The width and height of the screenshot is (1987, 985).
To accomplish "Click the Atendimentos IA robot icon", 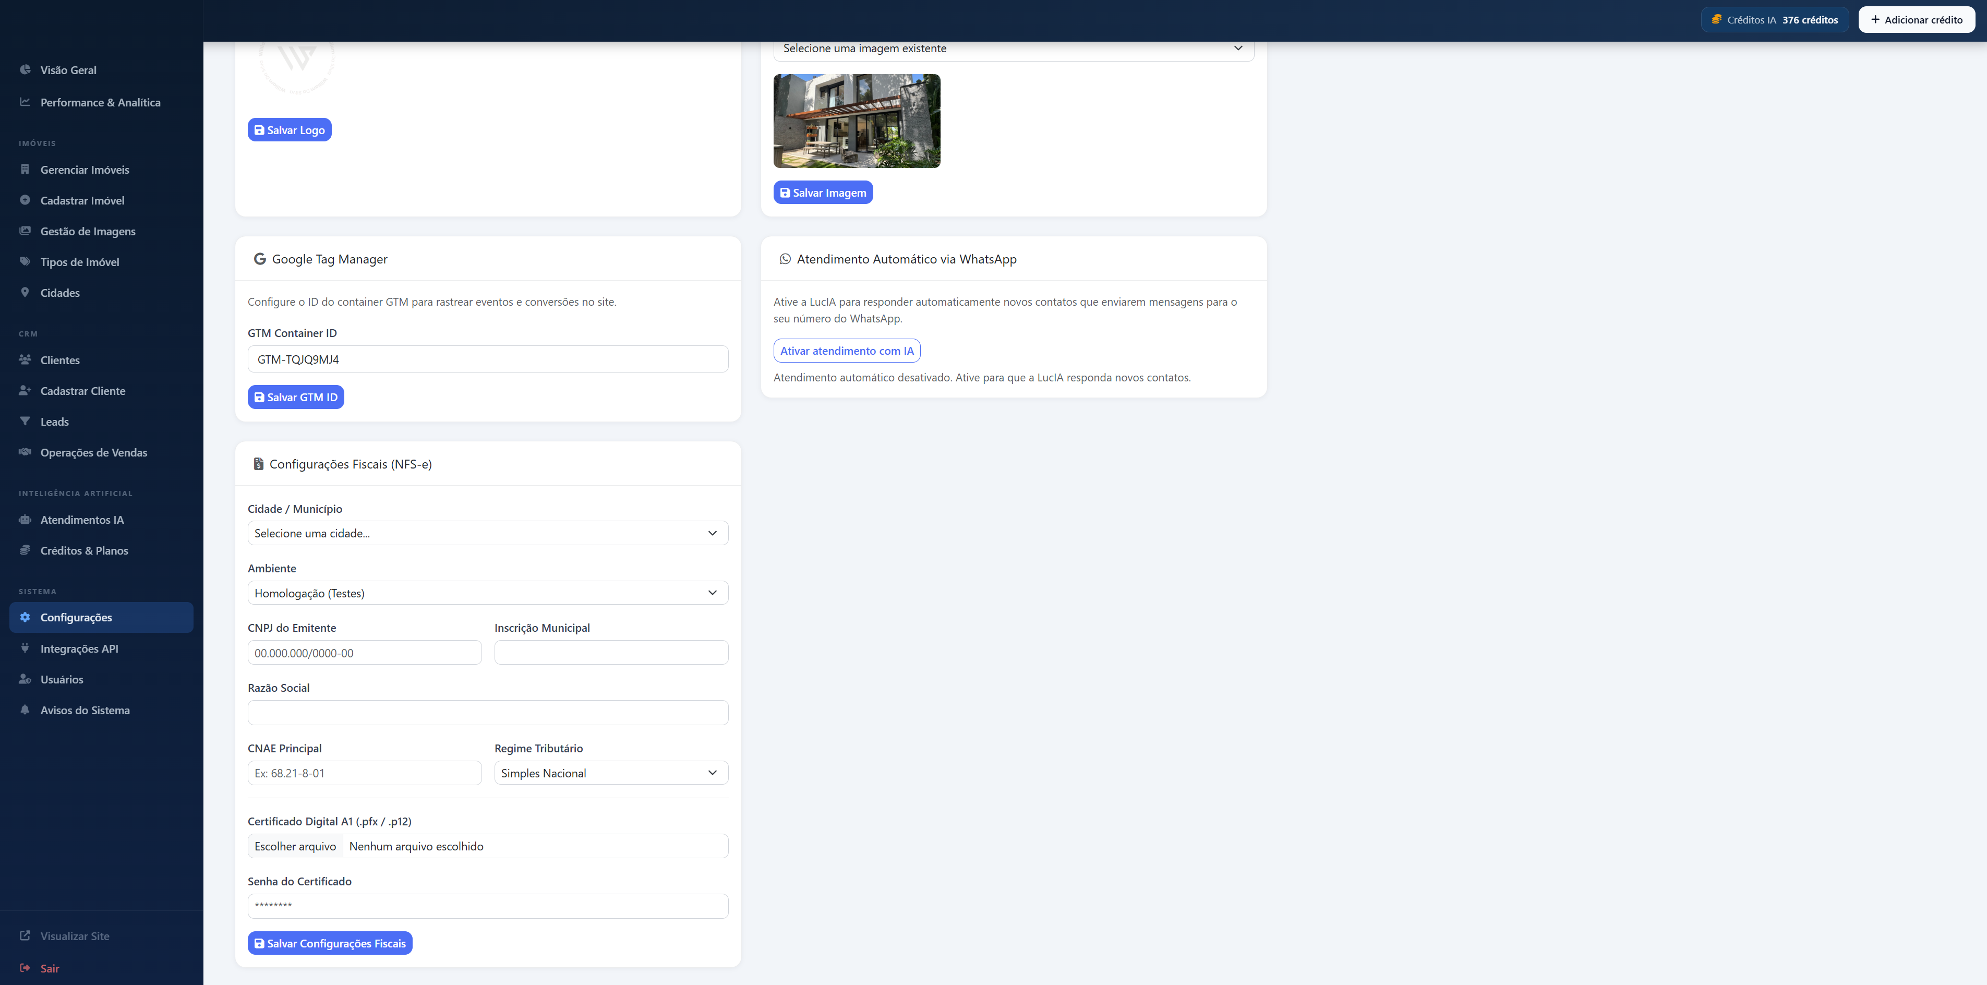I will pos(25,519).
